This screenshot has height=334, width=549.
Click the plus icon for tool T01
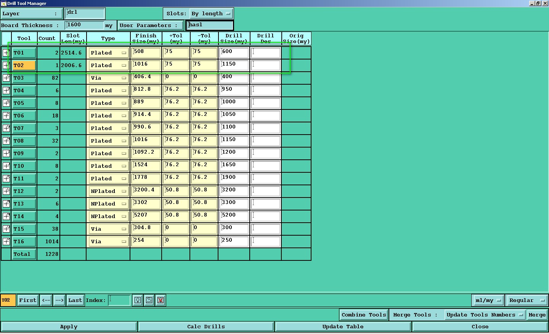point(6,53)
